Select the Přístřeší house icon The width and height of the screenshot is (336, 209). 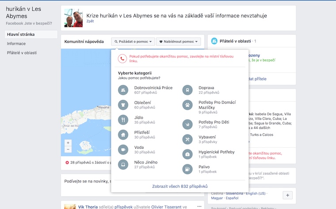pos(123,135)
